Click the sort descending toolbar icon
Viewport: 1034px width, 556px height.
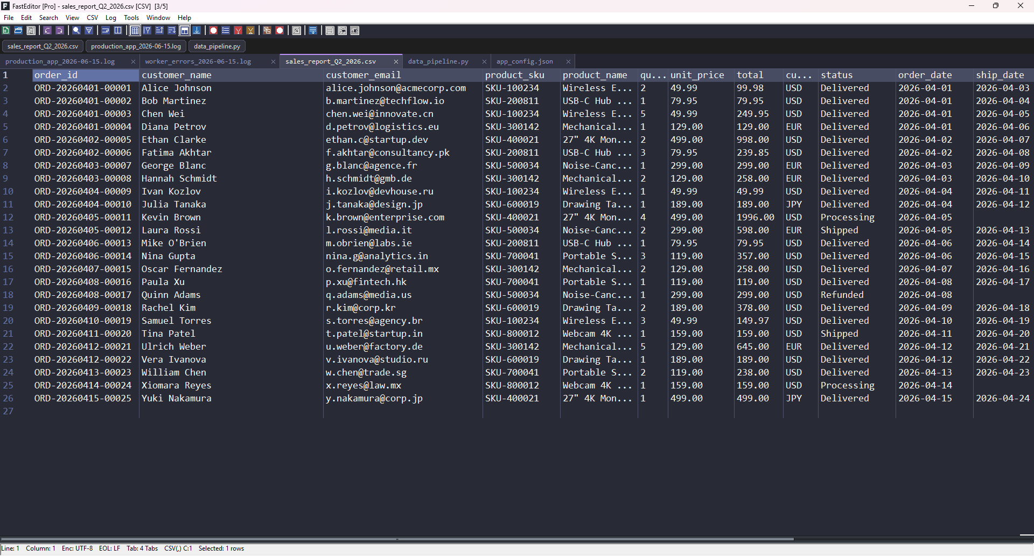(172, 31)
